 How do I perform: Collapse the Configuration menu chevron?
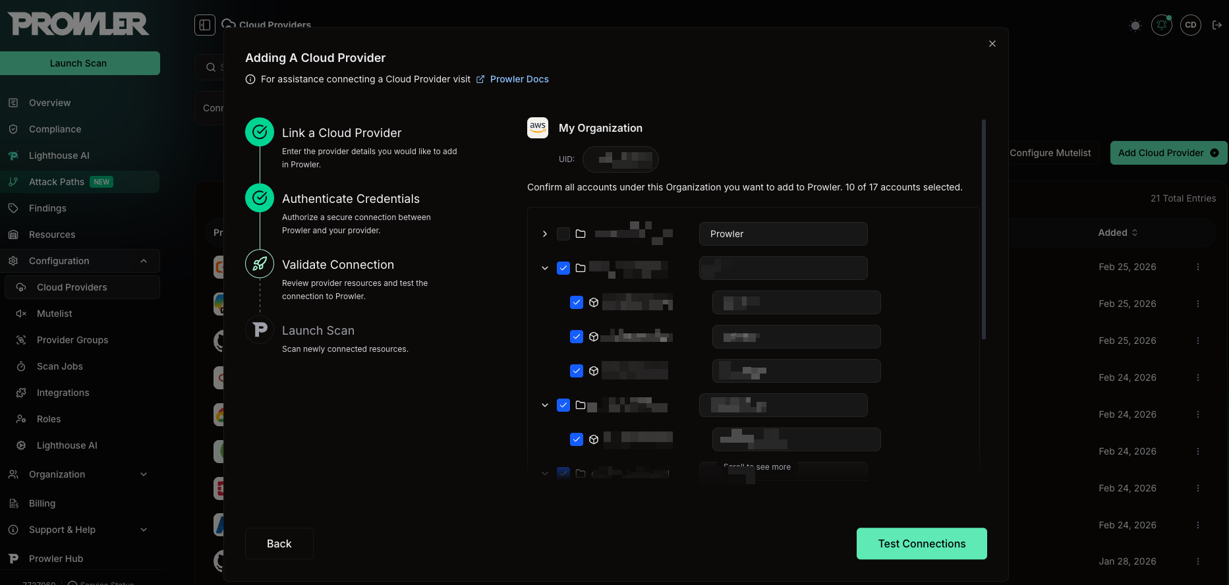coord(144,261)
